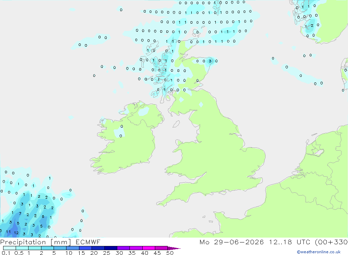Select the 0.5–1 mm legend color swatch
The height and width of the screenshot is (255, 348).
point(22,248)
